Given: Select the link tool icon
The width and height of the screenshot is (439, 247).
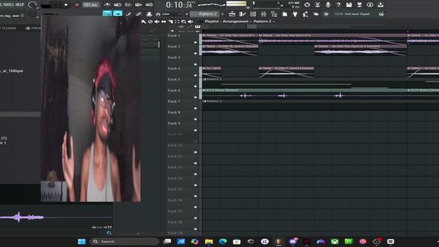Looking at the screenshot, I should pyautogui.click(x=139, y=14).
